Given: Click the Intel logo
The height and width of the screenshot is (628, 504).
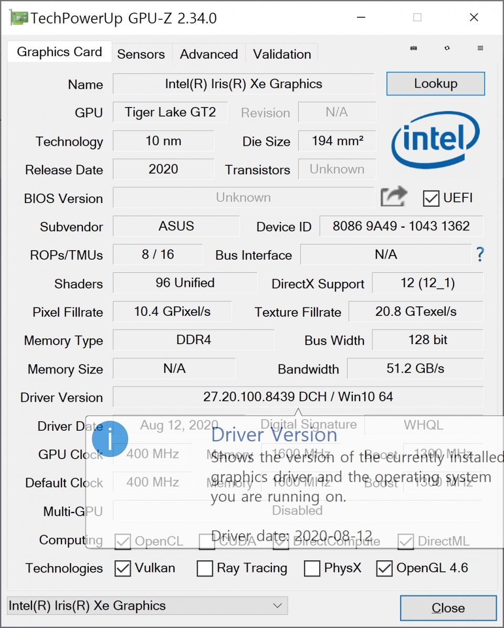Looking at the screenshot, I should coord(436,140).
